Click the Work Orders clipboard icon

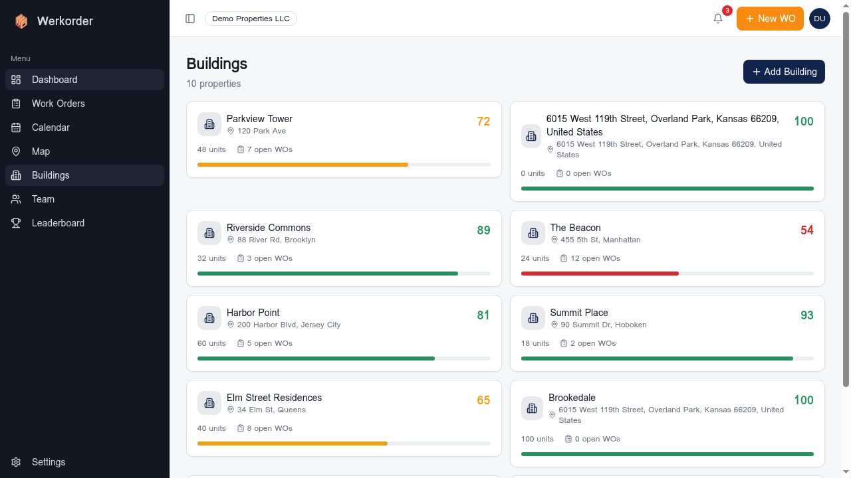pos(17,104)
